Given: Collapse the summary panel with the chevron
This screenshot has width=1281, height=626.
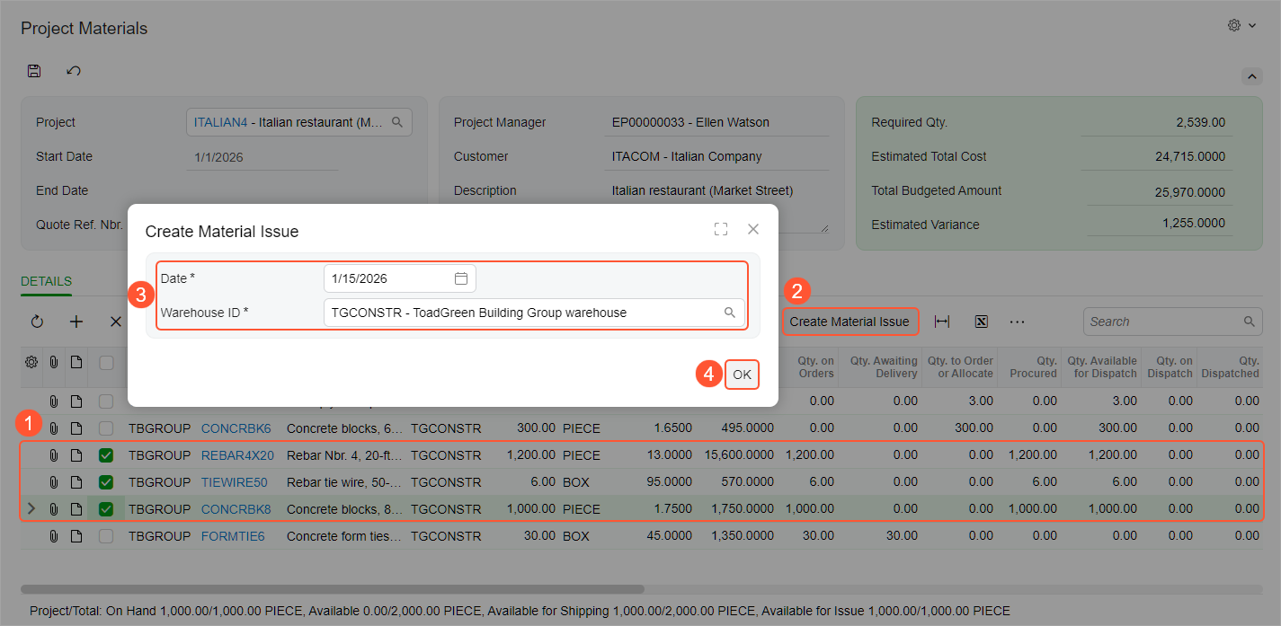Looking at the screenshot, I should [x=1251, y=77].
